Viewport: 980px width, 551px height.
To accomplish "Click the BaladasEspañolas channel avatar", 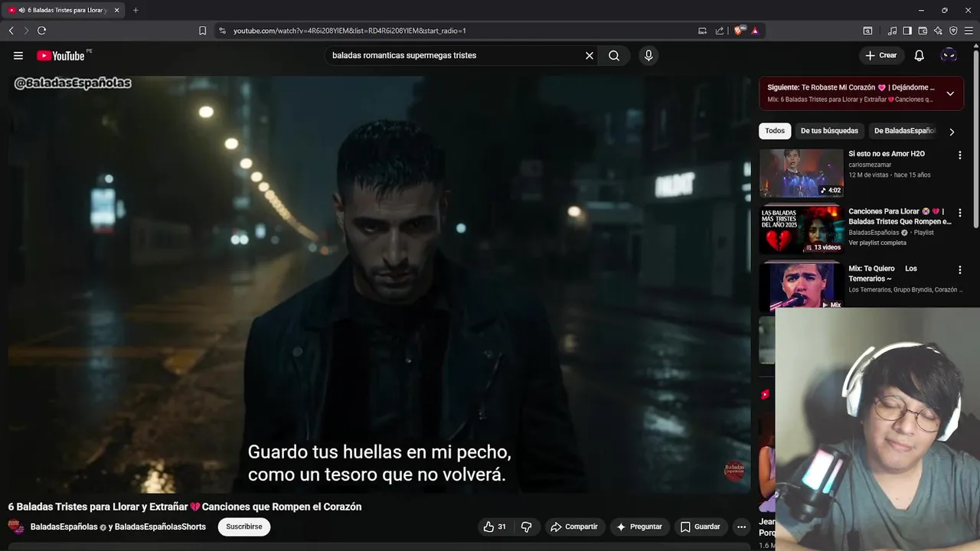I will (x=15, y=527).
